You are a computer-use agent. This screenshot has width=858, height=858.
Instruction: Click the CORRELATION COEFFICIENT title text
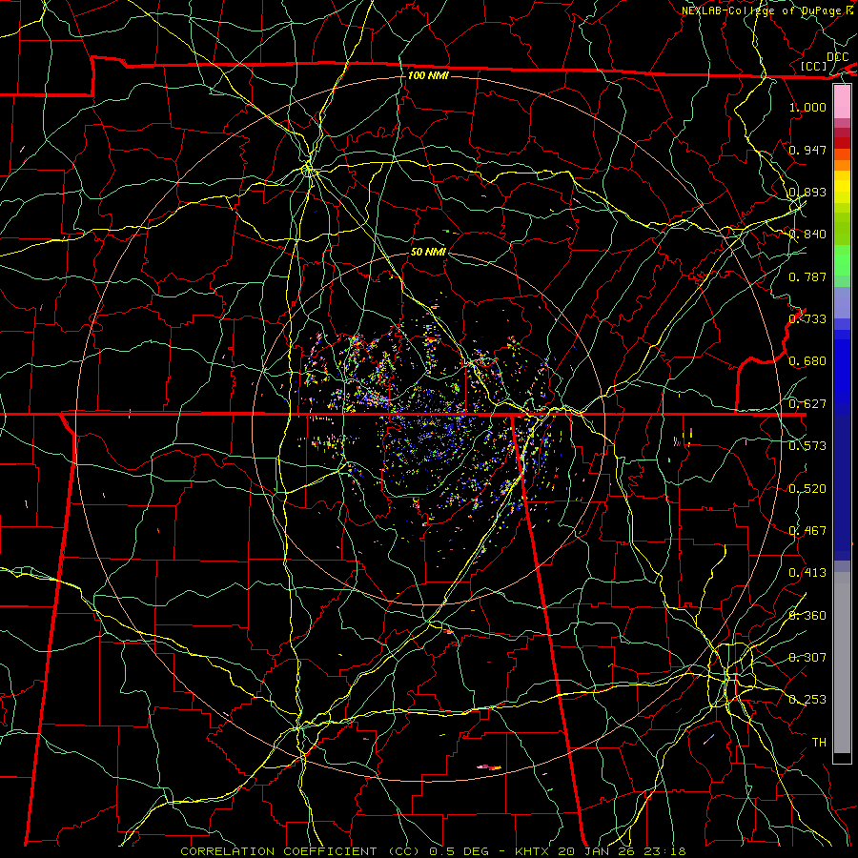point(278,851)
